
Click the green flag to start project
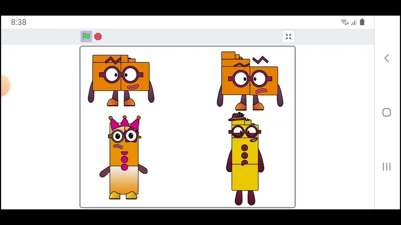(86, 37)
